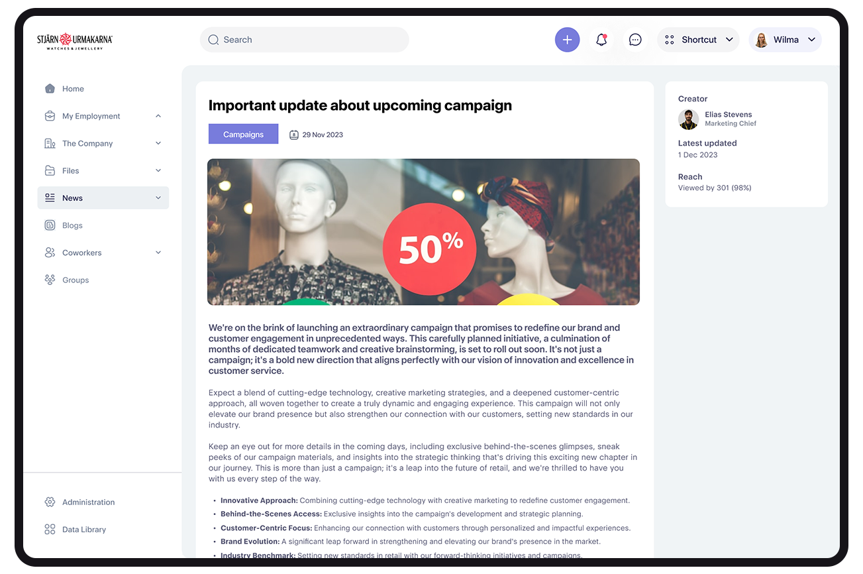863x574 pixels.
Task: Expand the Coworkers chevron
Action: point(158,253)
